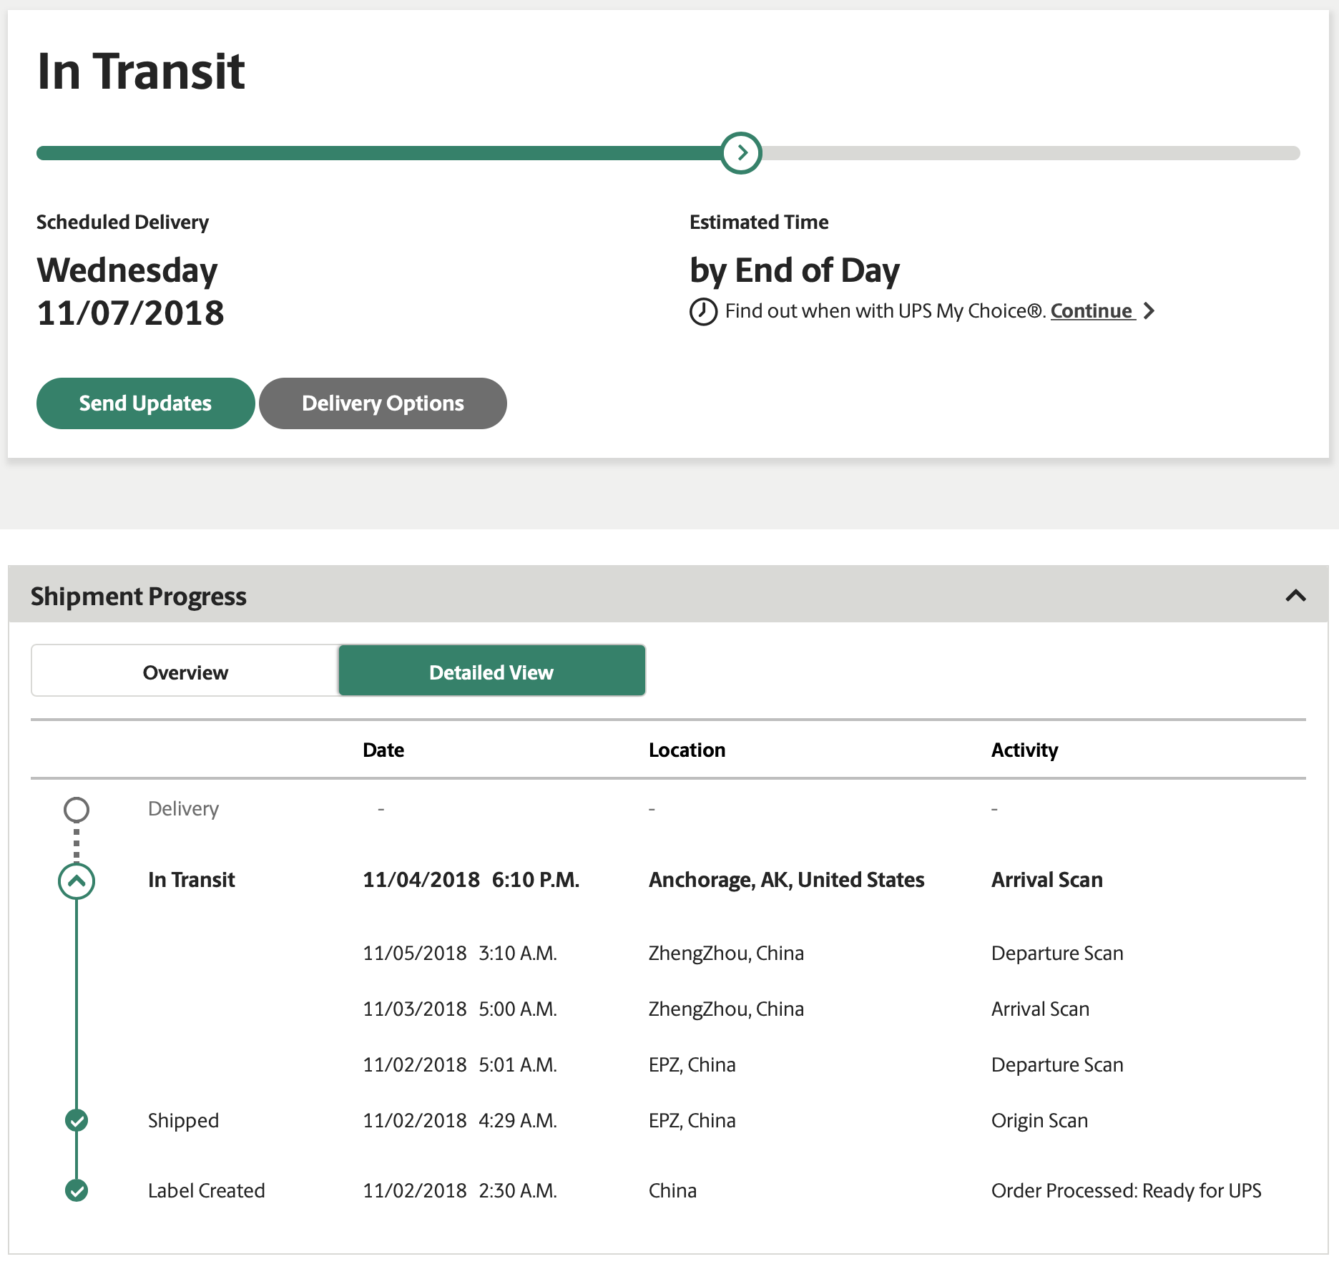Click the Label Created checkmark icon
Screen dimensions: 1339x1269
coord(77,1190)
